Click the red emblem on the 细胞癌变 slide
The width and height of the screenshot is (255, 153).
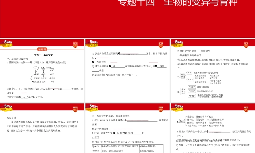point(247,45)
